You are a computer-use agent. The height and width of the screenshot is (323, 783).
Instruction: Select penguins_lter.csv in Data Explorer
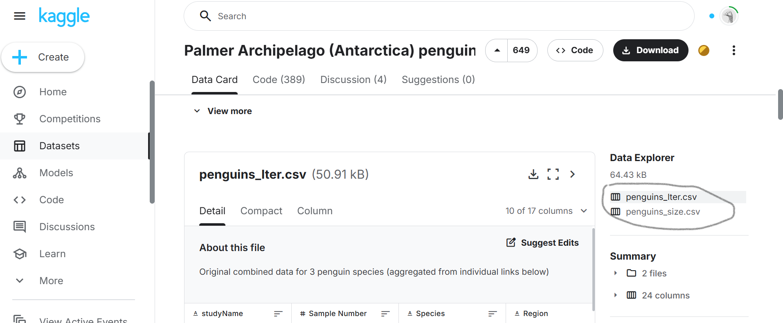point(678,197)
